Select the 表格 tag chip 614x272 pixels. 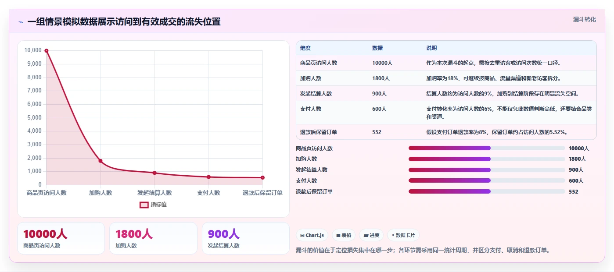click(344, 235)
